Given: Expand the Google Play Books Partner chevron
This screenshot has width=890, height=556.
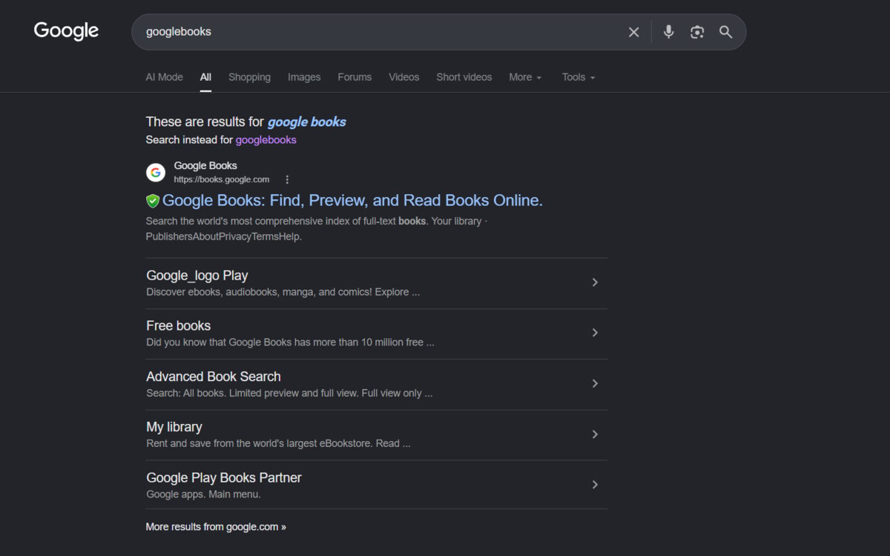Looking at the screenshot, I should [x=595, y=485].
